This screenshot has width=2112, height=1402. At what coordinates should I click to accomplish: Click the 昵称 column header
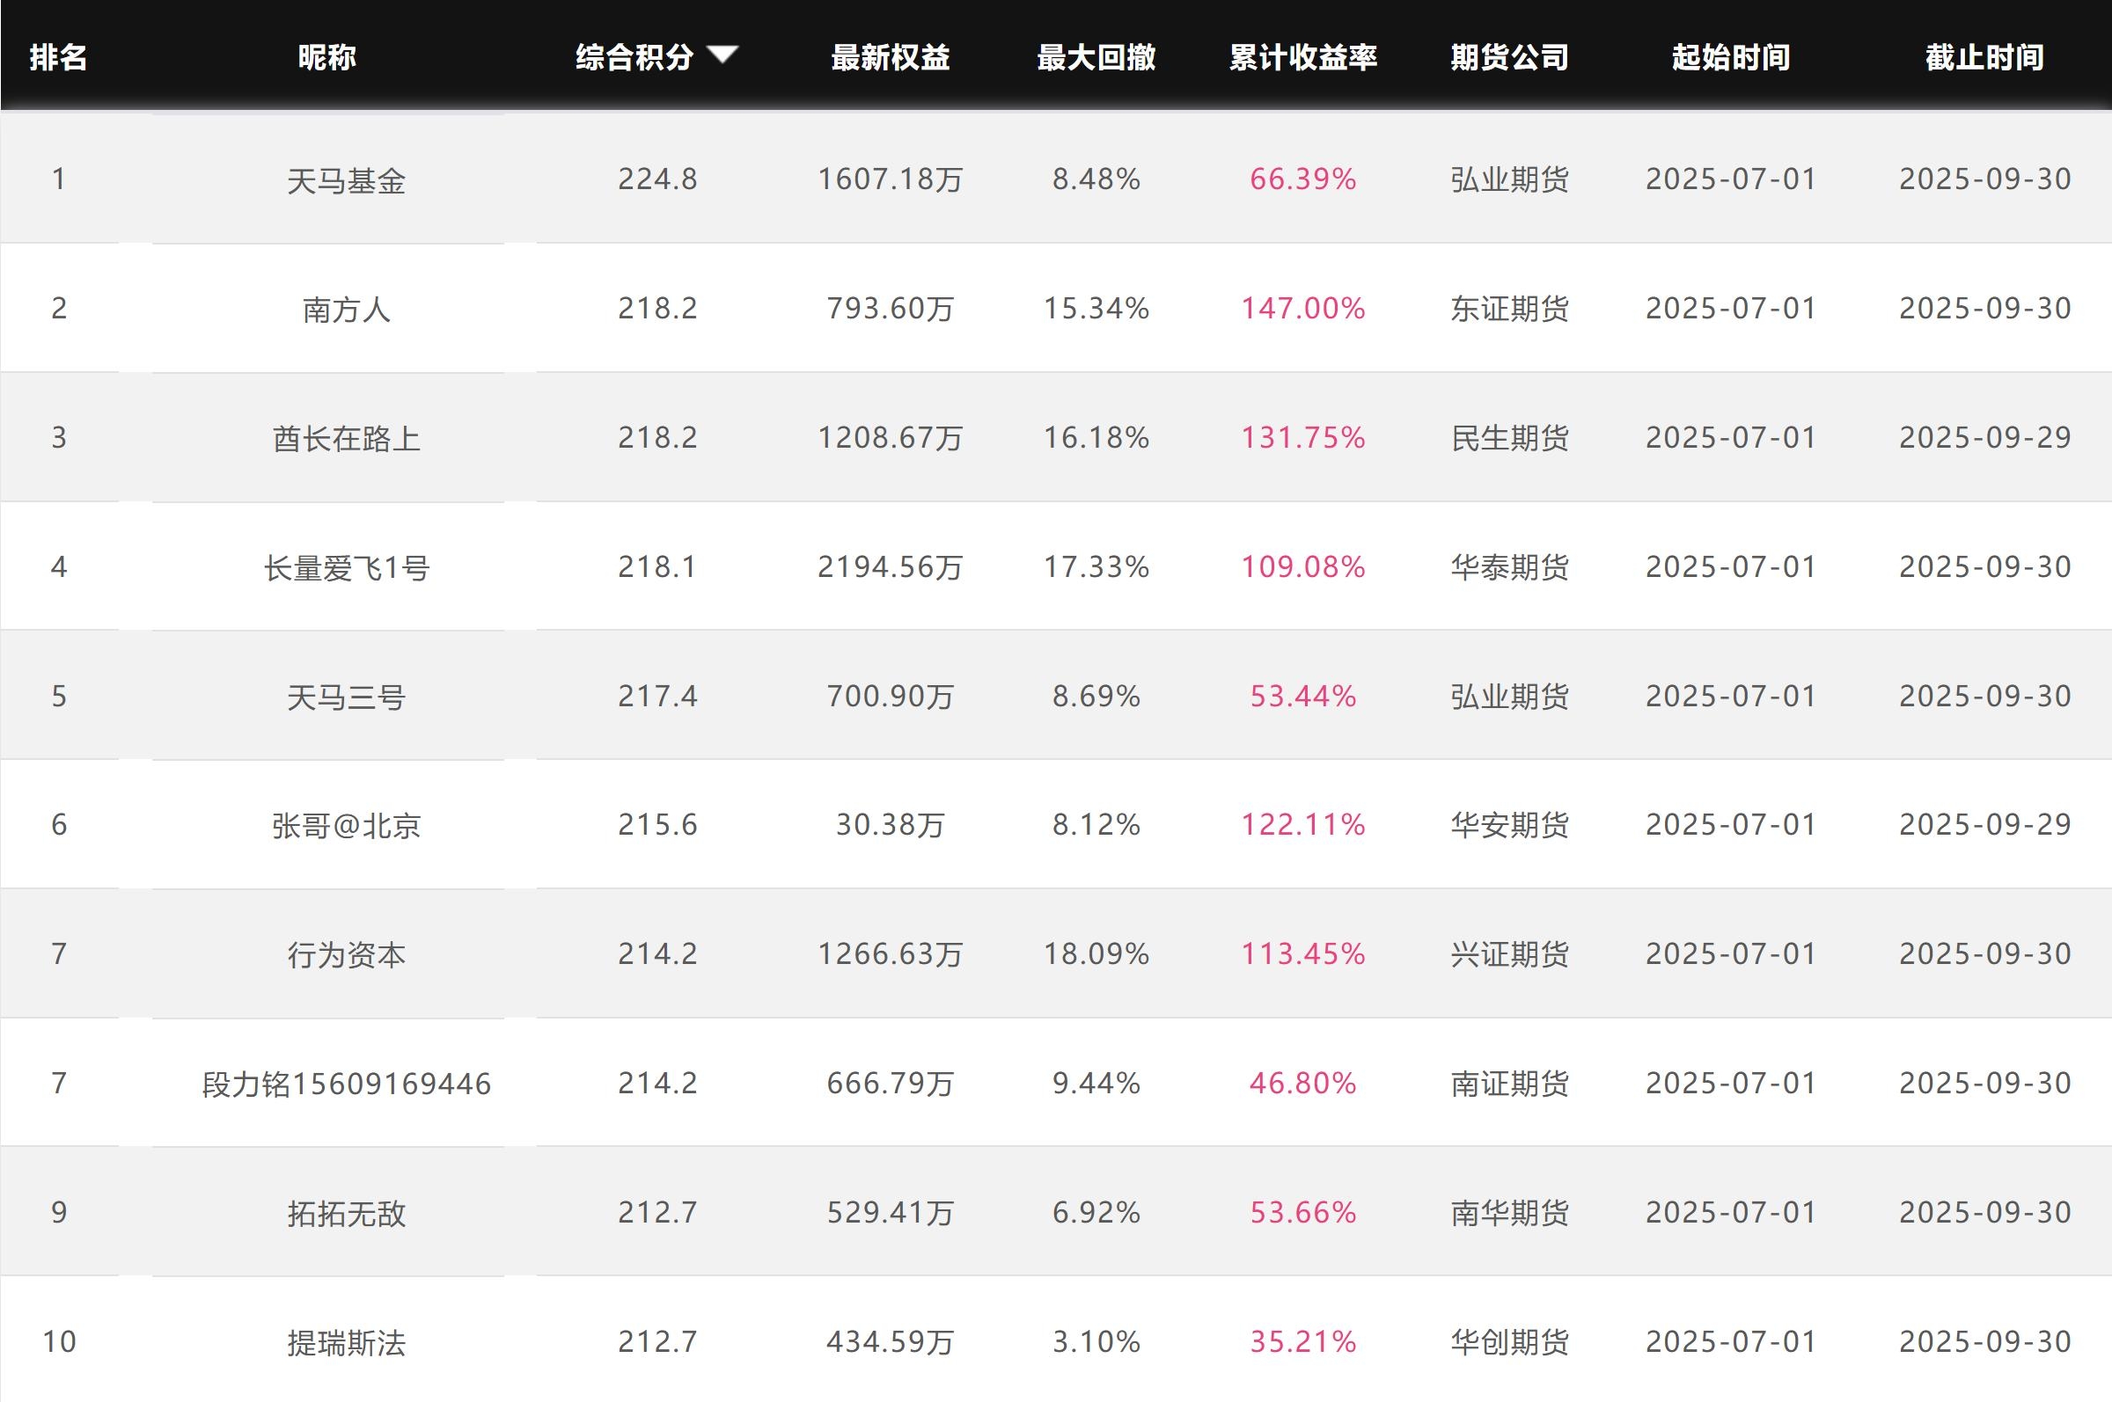(326, 58)
